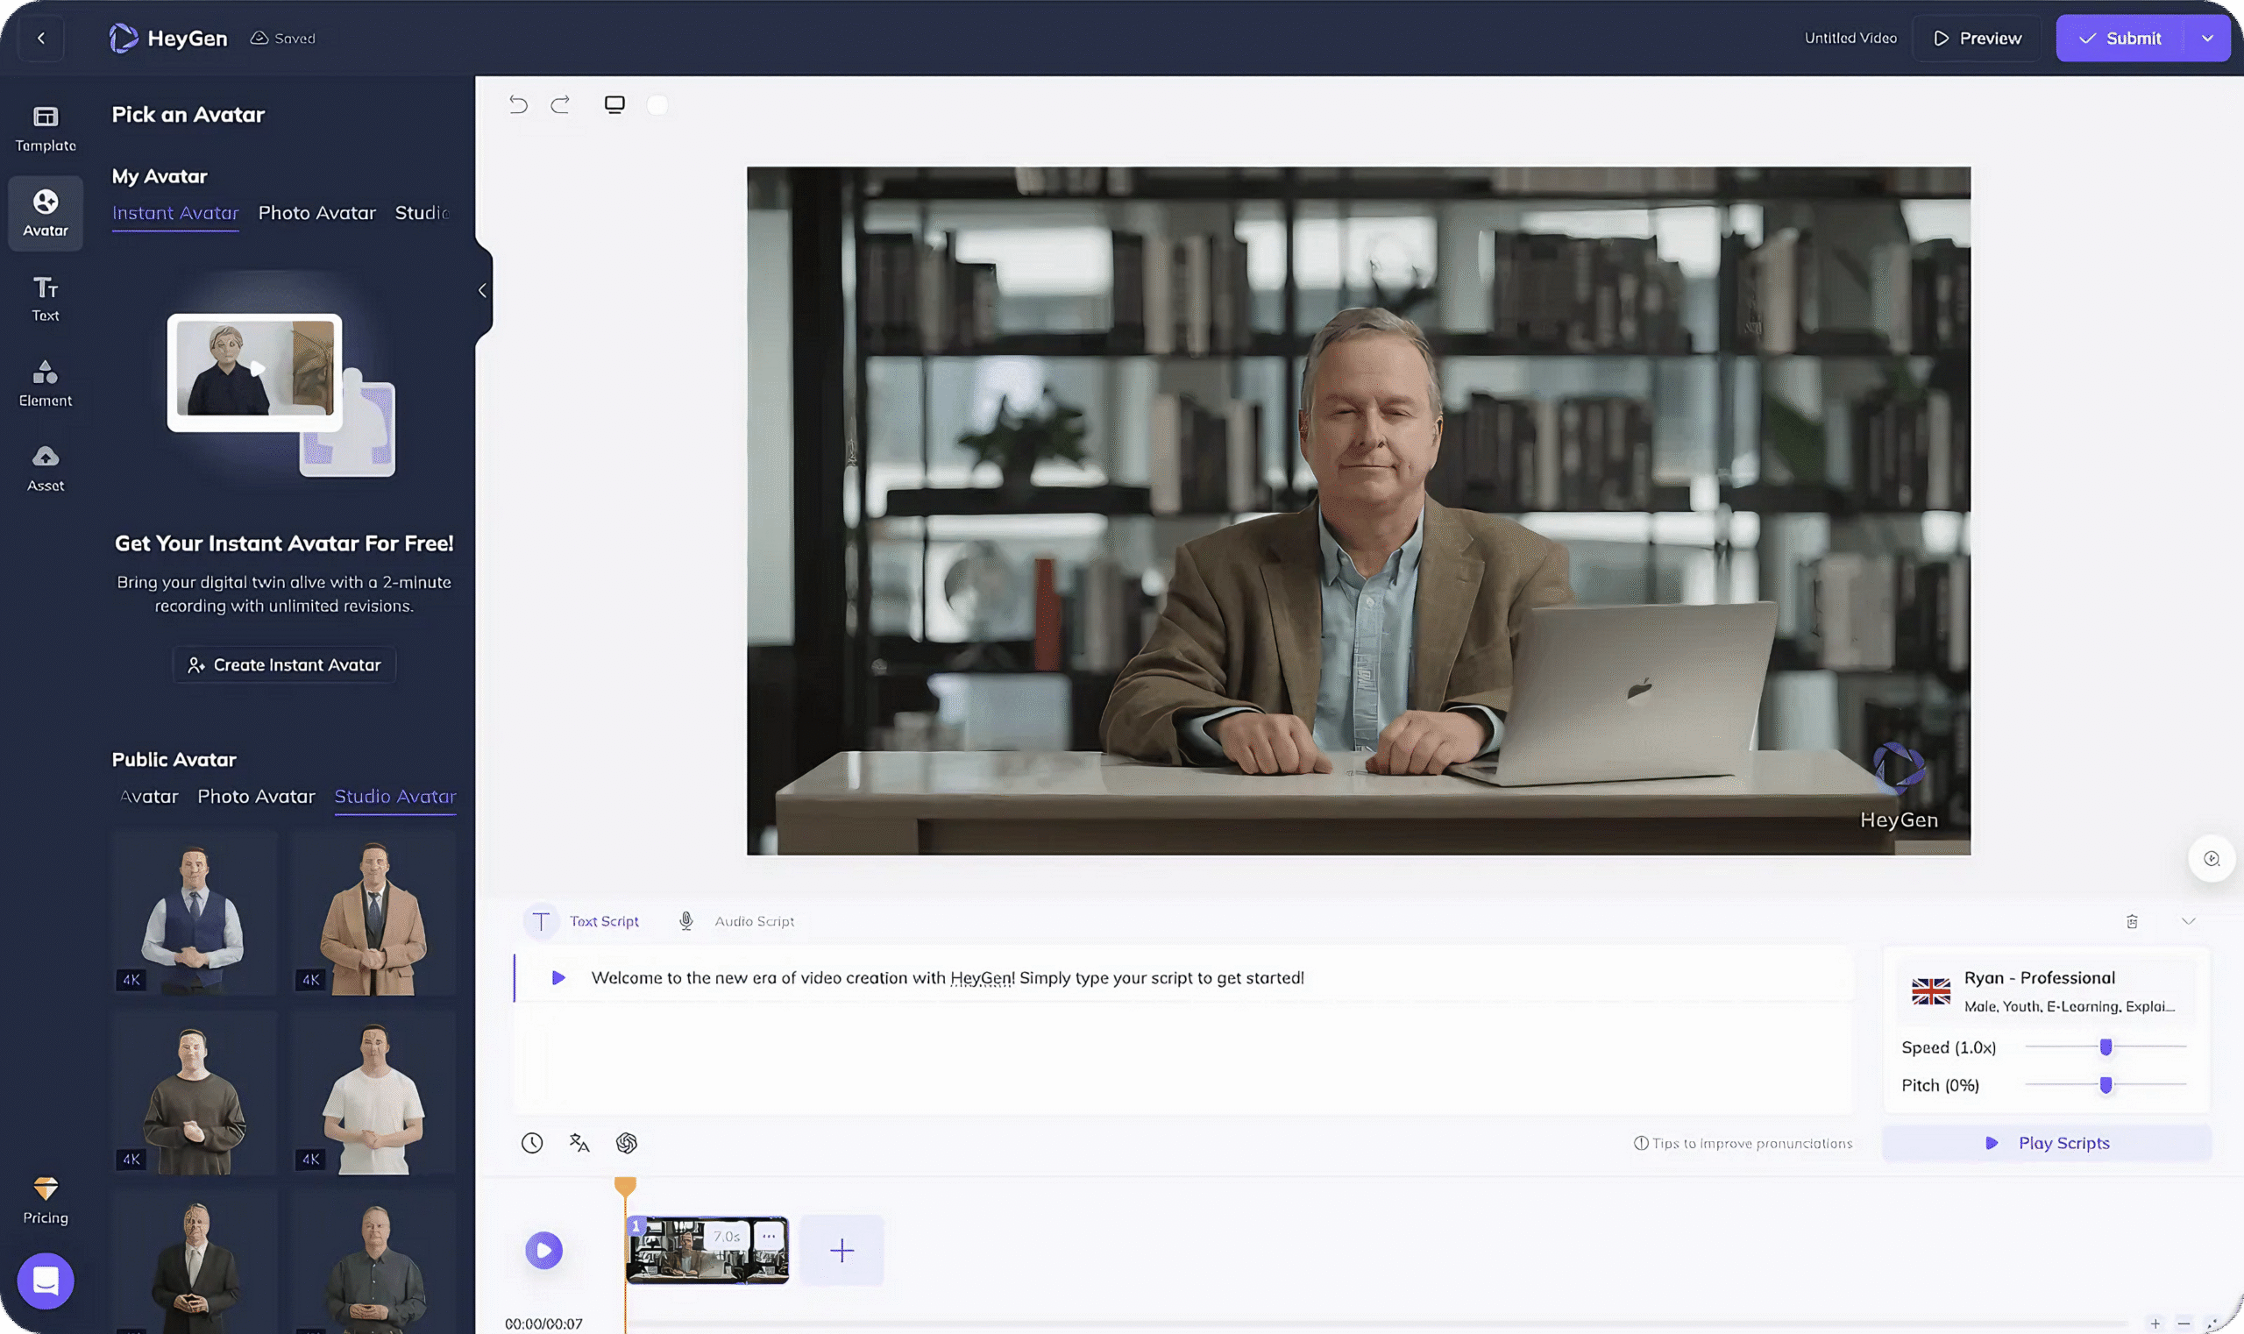
Task: Open scene options menu on clip 1
Action: (769, 1236)
